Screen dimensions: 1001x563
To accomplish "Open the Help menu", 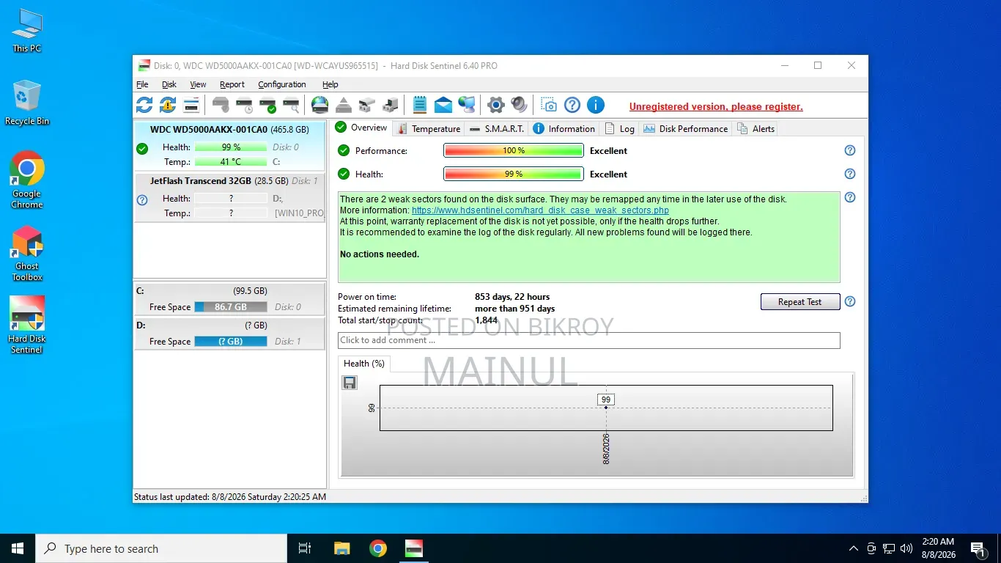I will 330,84.
